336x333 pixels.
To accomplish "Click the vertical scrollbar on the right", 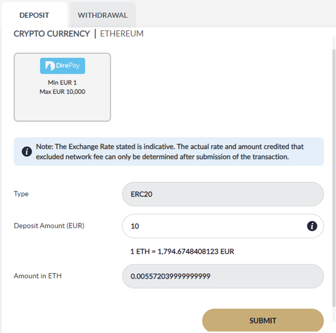I will tap(334, 178).
